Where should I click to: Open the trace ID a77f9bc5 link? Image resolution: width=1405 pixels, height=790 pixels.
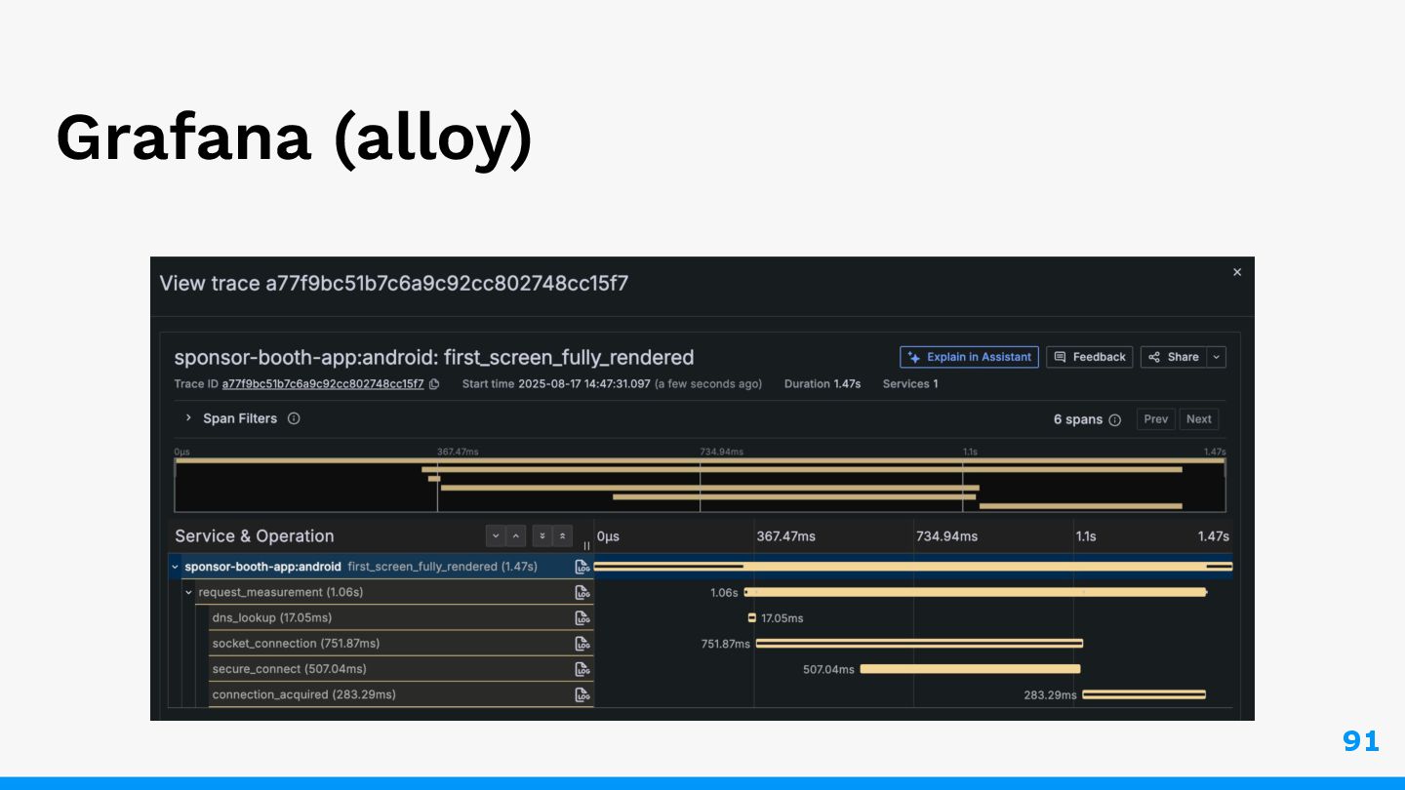tap(323, 384)
